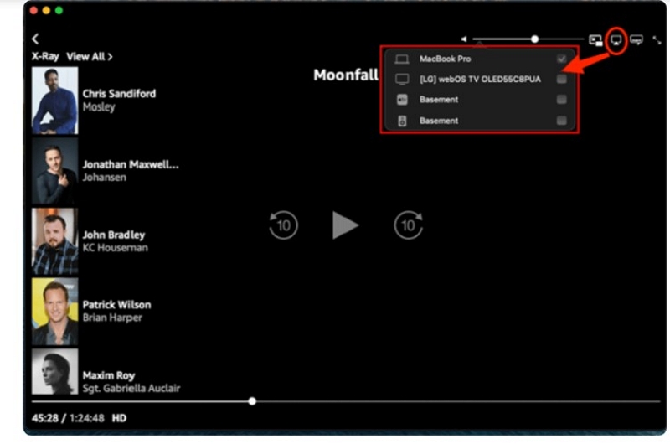Select MacBook Pro as output device
The image size is (670, 444).
click(480, 59)
